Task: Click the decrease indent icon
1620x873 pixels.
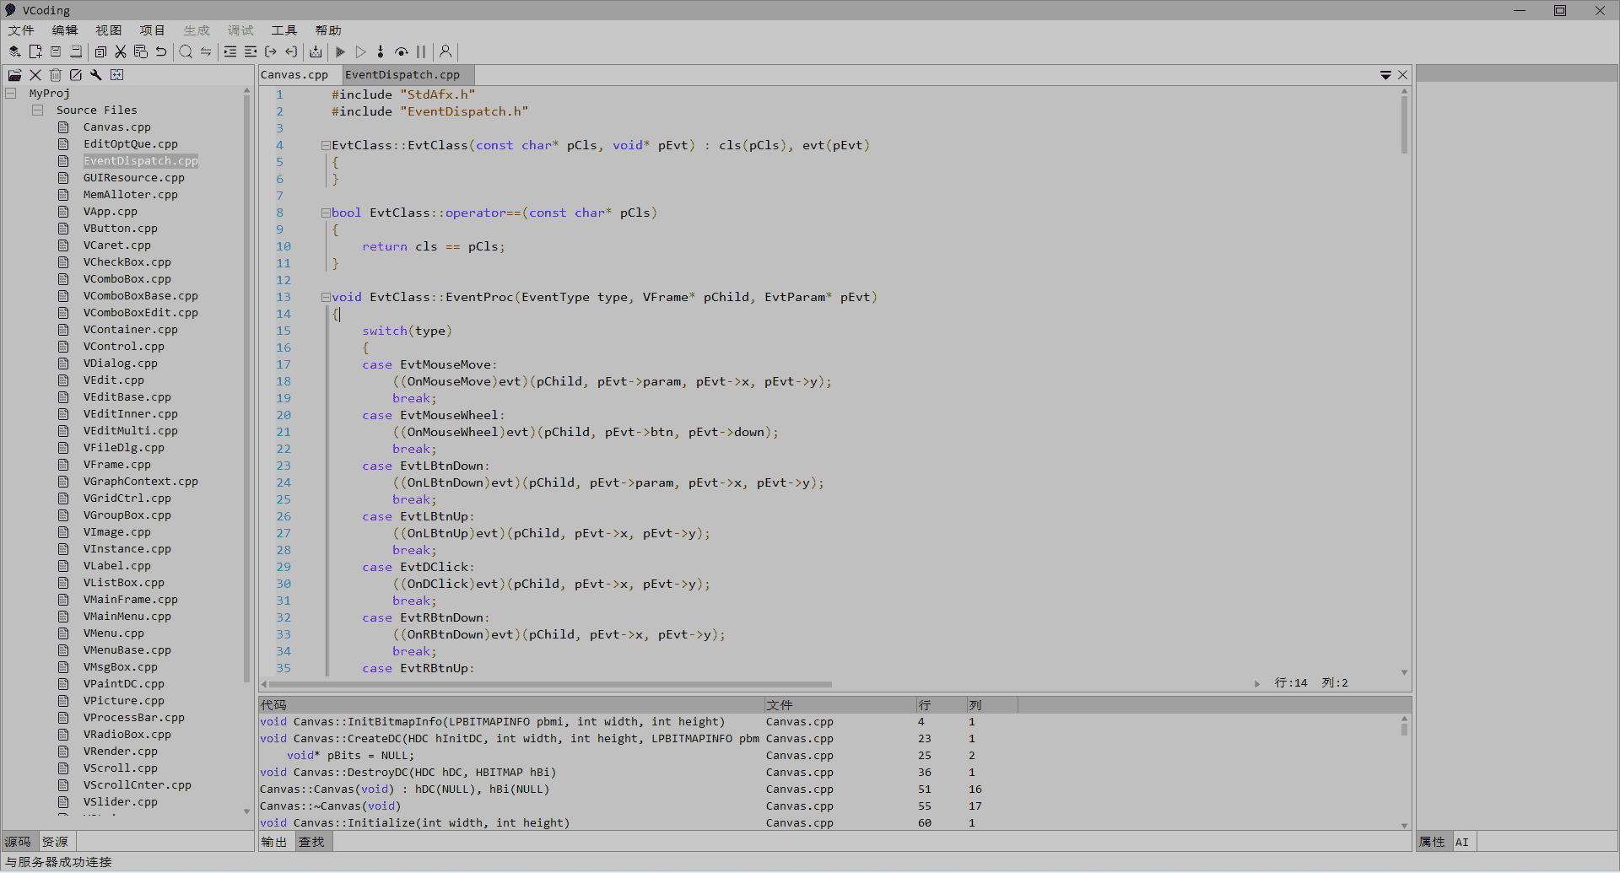Action: point(251,51)
